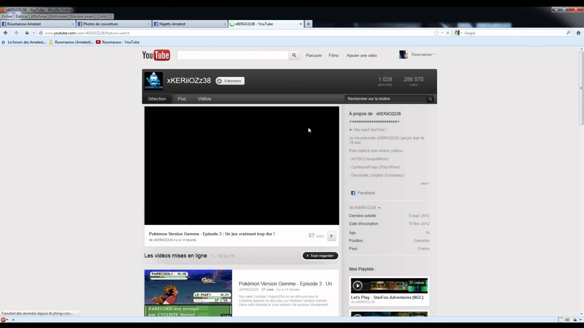Click the Facebook icon in About section
584x328 pixels.
pos(353,193)
